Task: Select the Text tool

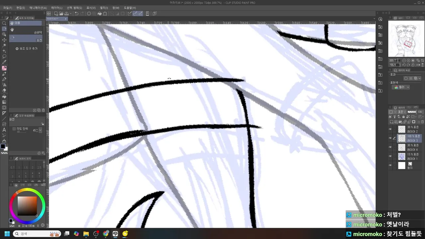Action: [x=4, y=130]
